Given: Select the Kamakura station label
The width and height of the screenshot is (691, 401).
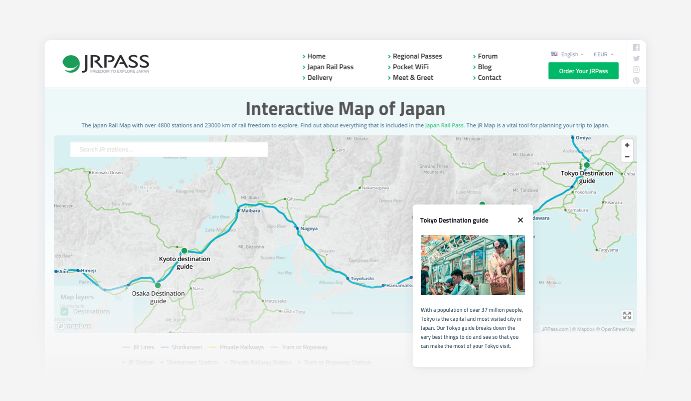Looking at the screenshot, I should click(577, 210).
